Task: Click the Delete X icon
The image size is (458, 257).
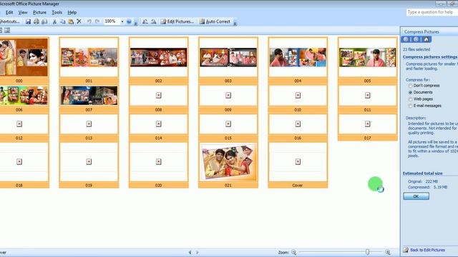Action: [79, 21]
